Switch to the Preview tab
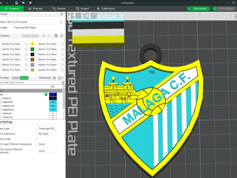The width and height of the screenshot is (237, 178). [36, 8]
